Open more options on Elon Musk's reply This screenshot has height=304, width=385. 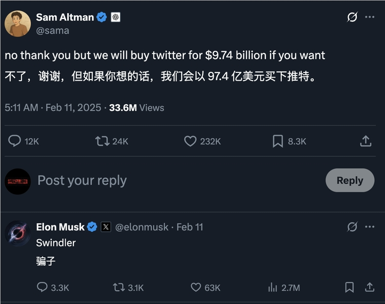[x=370, y=226]
